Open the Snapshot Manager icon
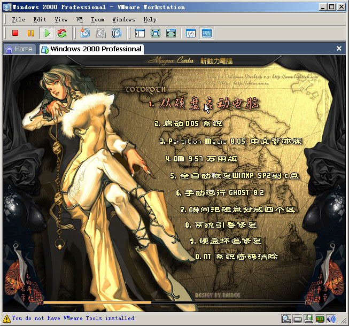Screen dimensions: 349x326 tap(117, 33)
